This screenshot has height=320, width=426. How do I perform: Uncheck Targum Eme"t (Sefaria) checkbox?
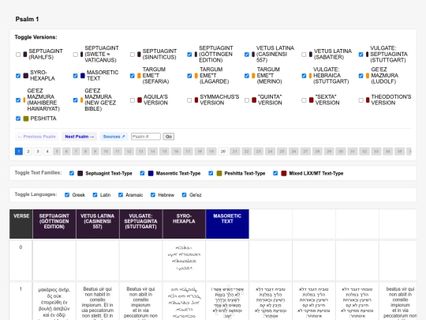[x=133, y=76]
